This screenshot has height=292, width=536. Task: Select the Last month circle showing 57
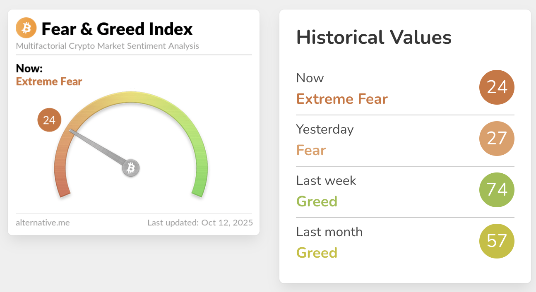(x=497, y=241)
